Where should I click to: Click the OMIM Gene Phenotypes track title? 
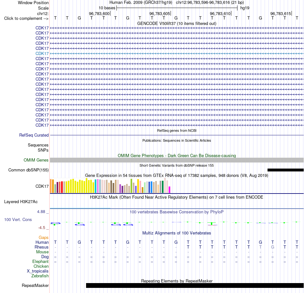pos(177,155)
